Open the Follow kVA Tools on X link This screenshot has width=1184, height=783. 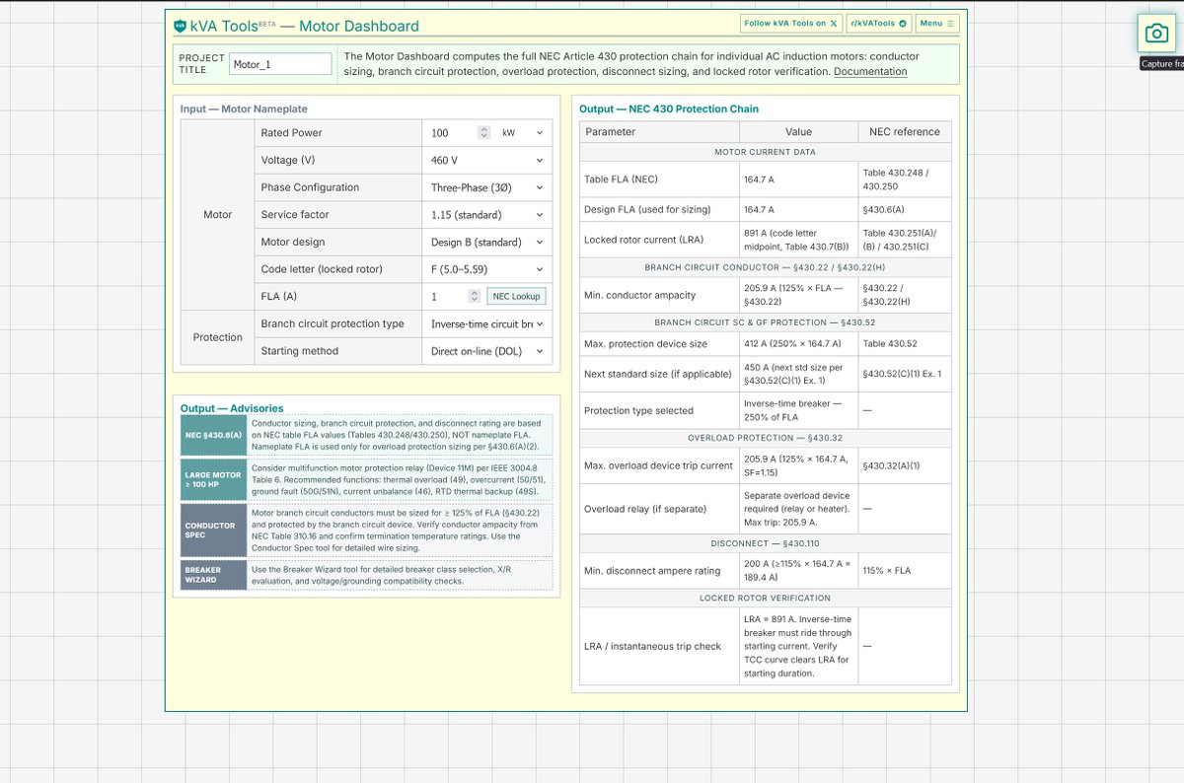pos(791,24)
